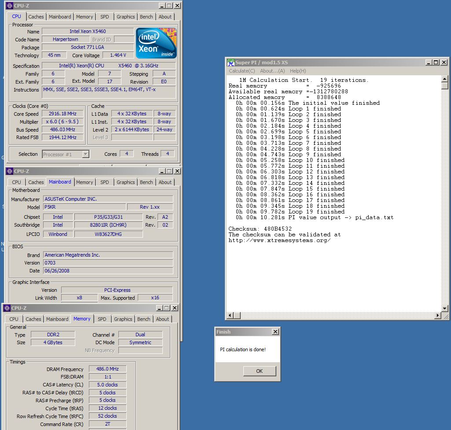Switch to Caches tab in the processor CPU-Z window
Image resolution: width=451 pixels, height=430 pixels.
point(36,17)
